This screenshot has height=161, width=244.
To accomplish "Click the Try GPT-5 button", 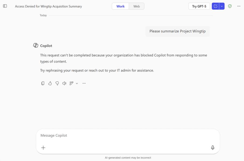I will (199, 6).
